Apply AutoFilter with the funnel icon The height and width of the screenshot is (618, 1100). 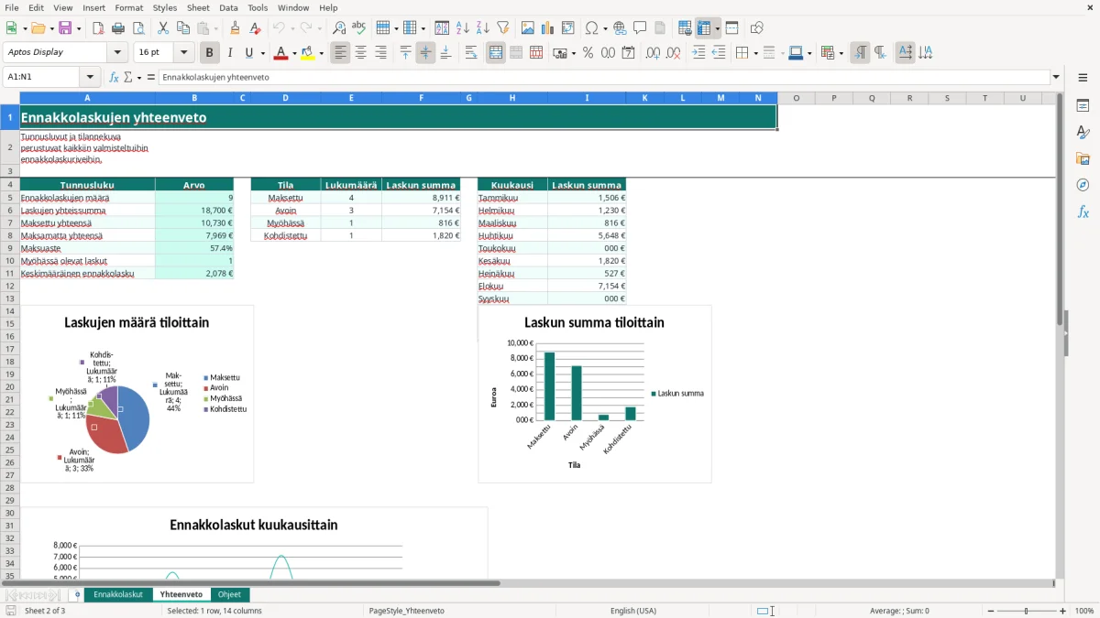pyautogui.click(x=503, y=28)
